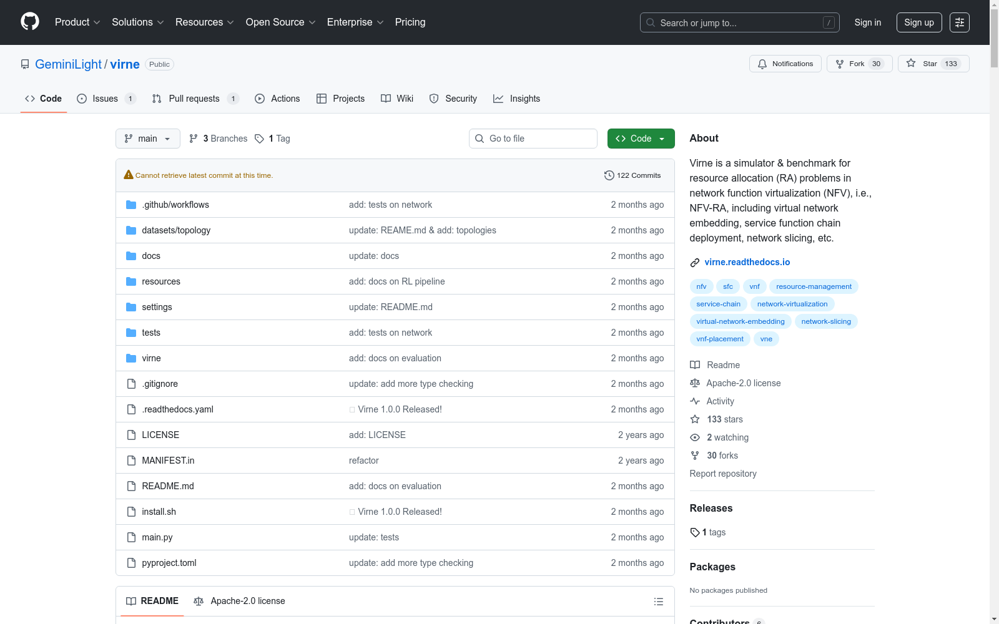
Task: View the 1 Tag link
Action: tap(273, 139)
